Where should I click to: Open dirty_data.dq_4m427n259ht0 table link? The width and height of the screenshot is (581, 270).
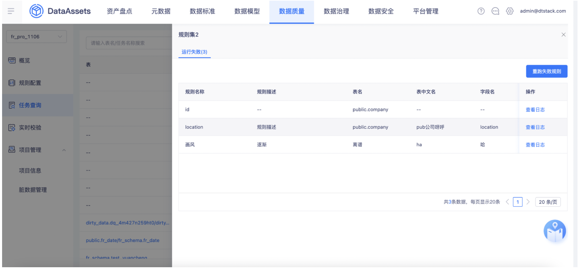click(x=128, y=223)
